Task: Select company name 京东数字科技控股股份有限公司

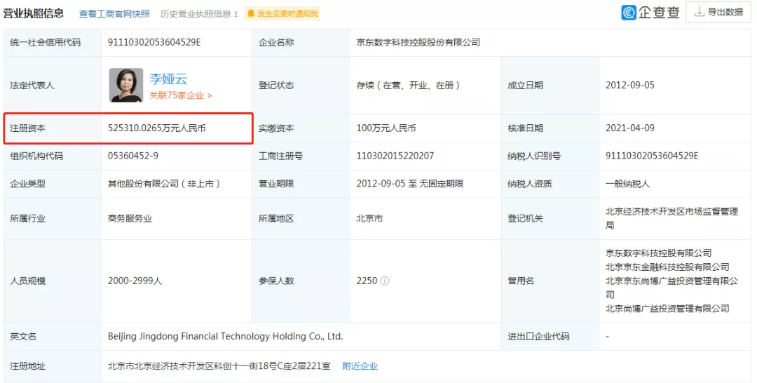Action: point(418,43)
